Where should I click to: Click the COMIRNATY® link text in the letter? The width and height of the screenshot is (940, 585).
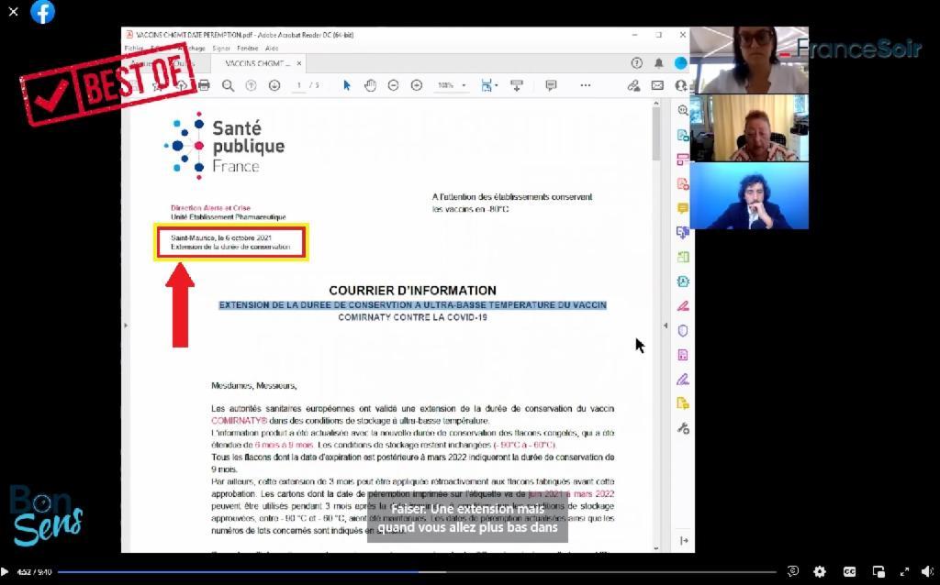[x=240, y=421]
